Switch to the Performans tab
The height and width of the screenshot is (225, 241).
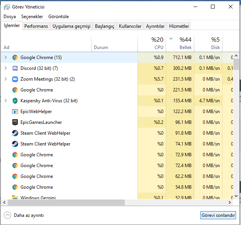point(36,26)
